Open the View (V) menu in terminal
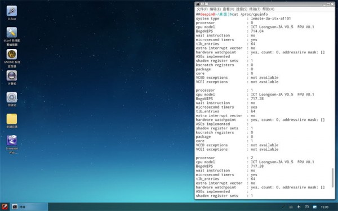338x211 pixels. click(x=228, y=9)
